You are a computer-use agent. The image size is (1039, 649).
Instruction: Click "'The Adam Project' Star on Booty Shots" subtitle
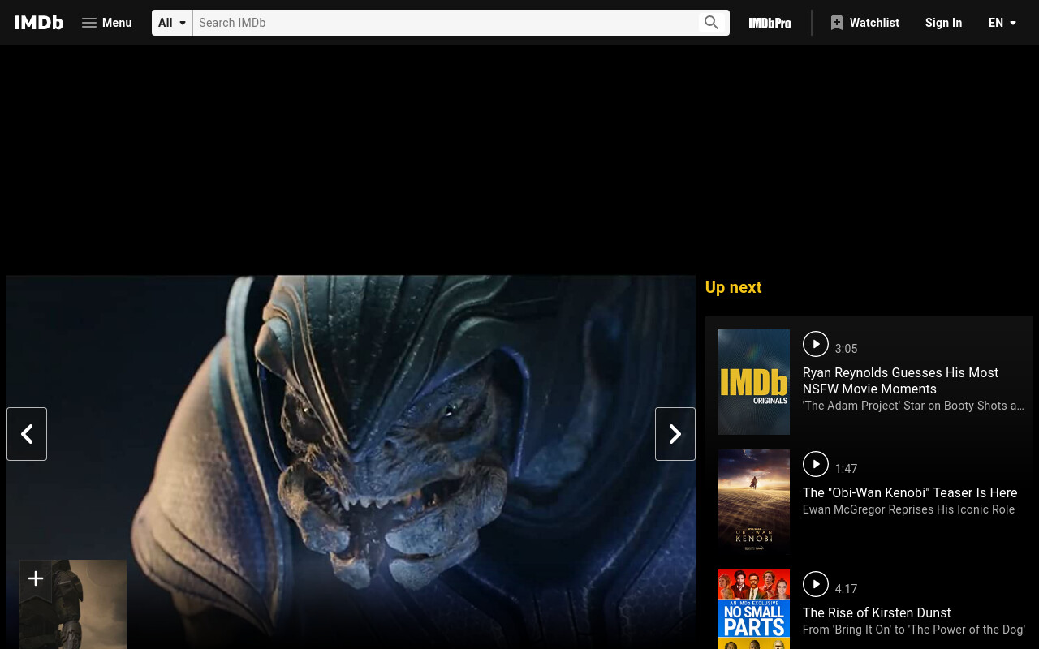[913, 406]
